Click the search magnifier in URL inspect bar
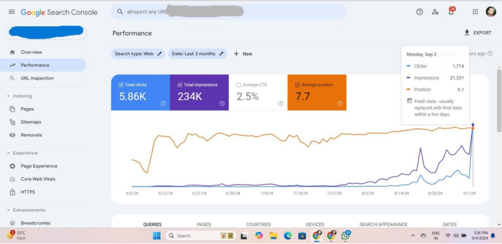 pyautogui.click(x=120, y=12)
